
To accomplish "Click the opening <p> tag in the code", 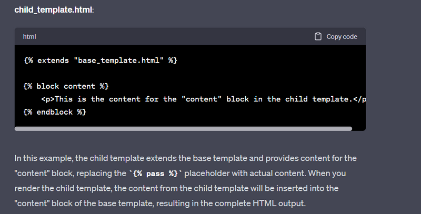I will tap(47, 99).
